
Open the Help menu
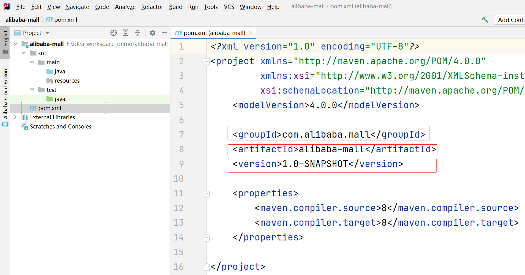click(x=273, y=7)
